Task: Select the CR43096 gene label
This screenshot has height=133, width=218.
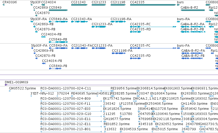Action: tap(10, 2)
